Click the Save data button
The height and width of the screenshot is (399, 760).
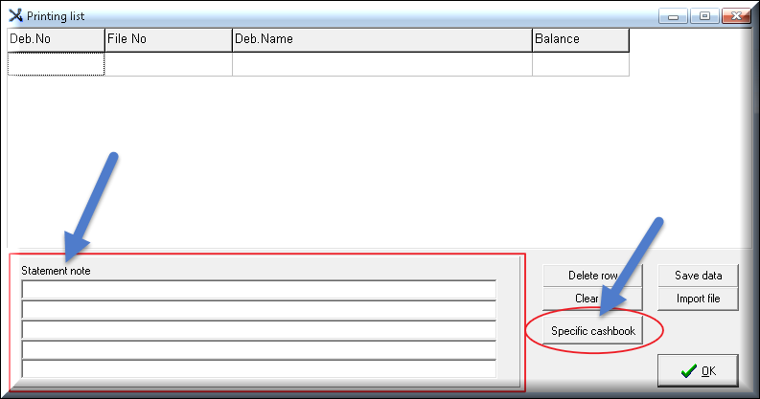pyautogui.click(x=698, y=276)
